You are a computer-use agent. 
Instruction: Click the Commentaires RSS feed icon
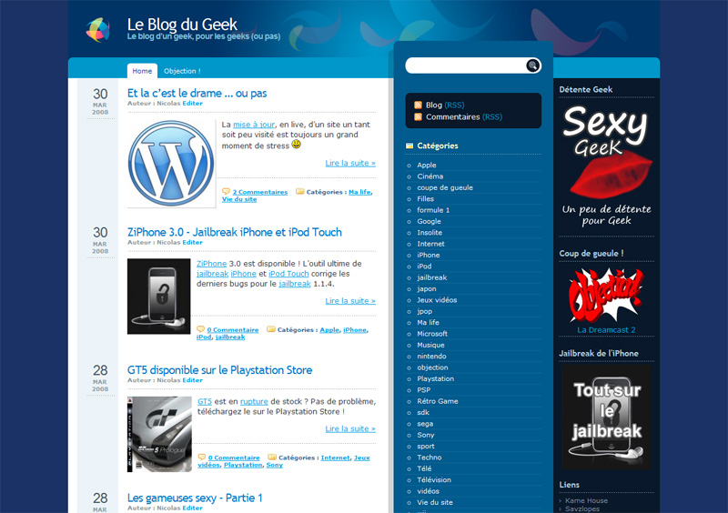418,117
